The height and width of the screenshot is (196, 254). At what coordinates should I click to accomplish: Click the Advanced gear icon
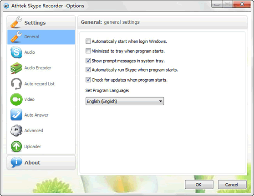coord(16,130)
